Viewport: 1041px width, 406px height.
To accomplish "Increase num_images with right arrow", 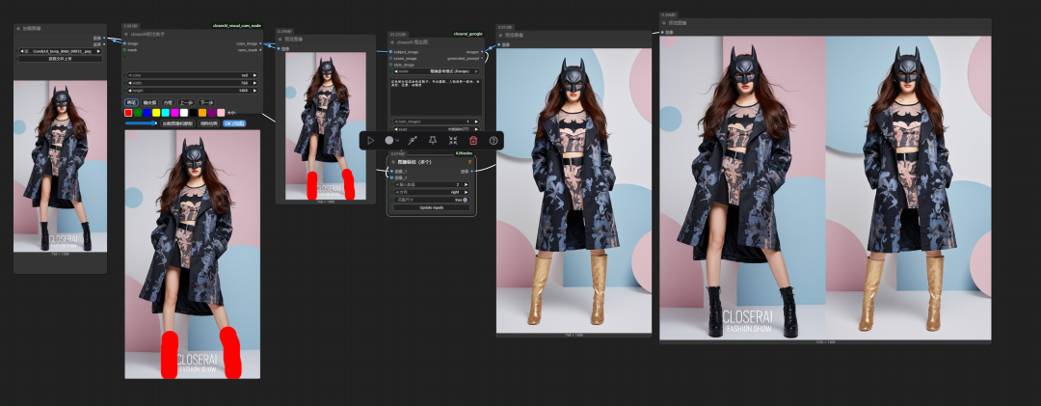I will click(x=479, y=122).
